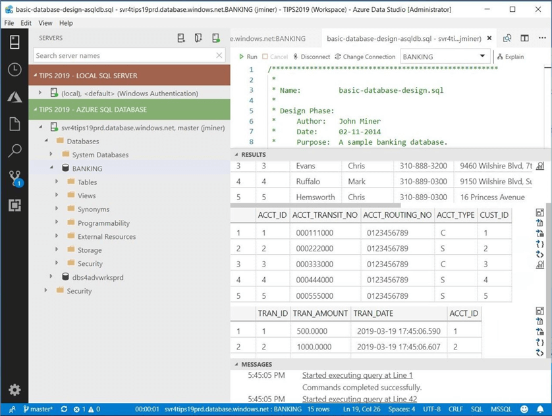Click Explain button
The width and height of the screenshot is (552, 416).
[x=511, y=57]
